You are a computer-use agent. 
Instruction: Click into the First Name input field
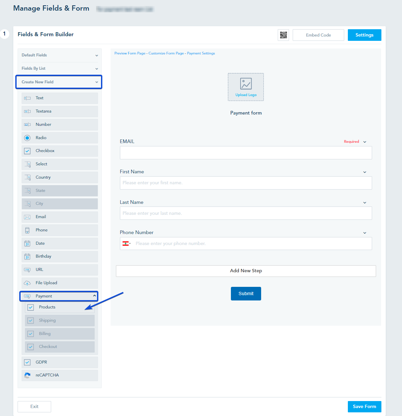[x=246, y=183]
